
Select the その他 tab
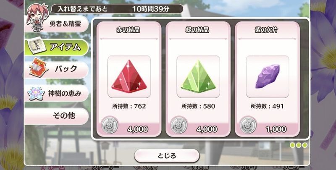(57, 116)
